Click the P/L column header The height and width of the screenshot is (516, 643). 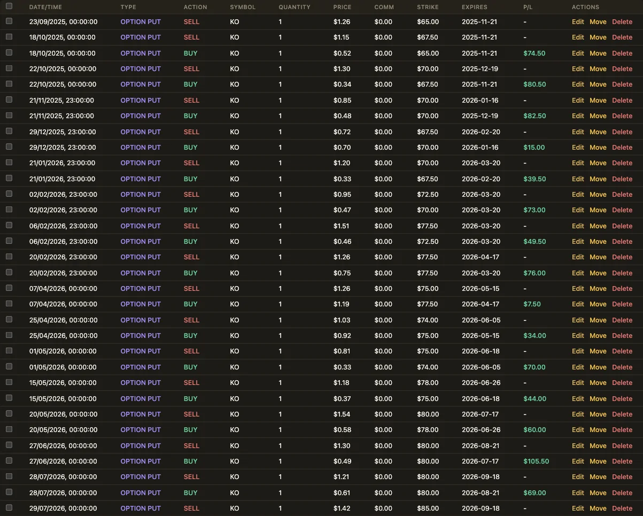528,7
